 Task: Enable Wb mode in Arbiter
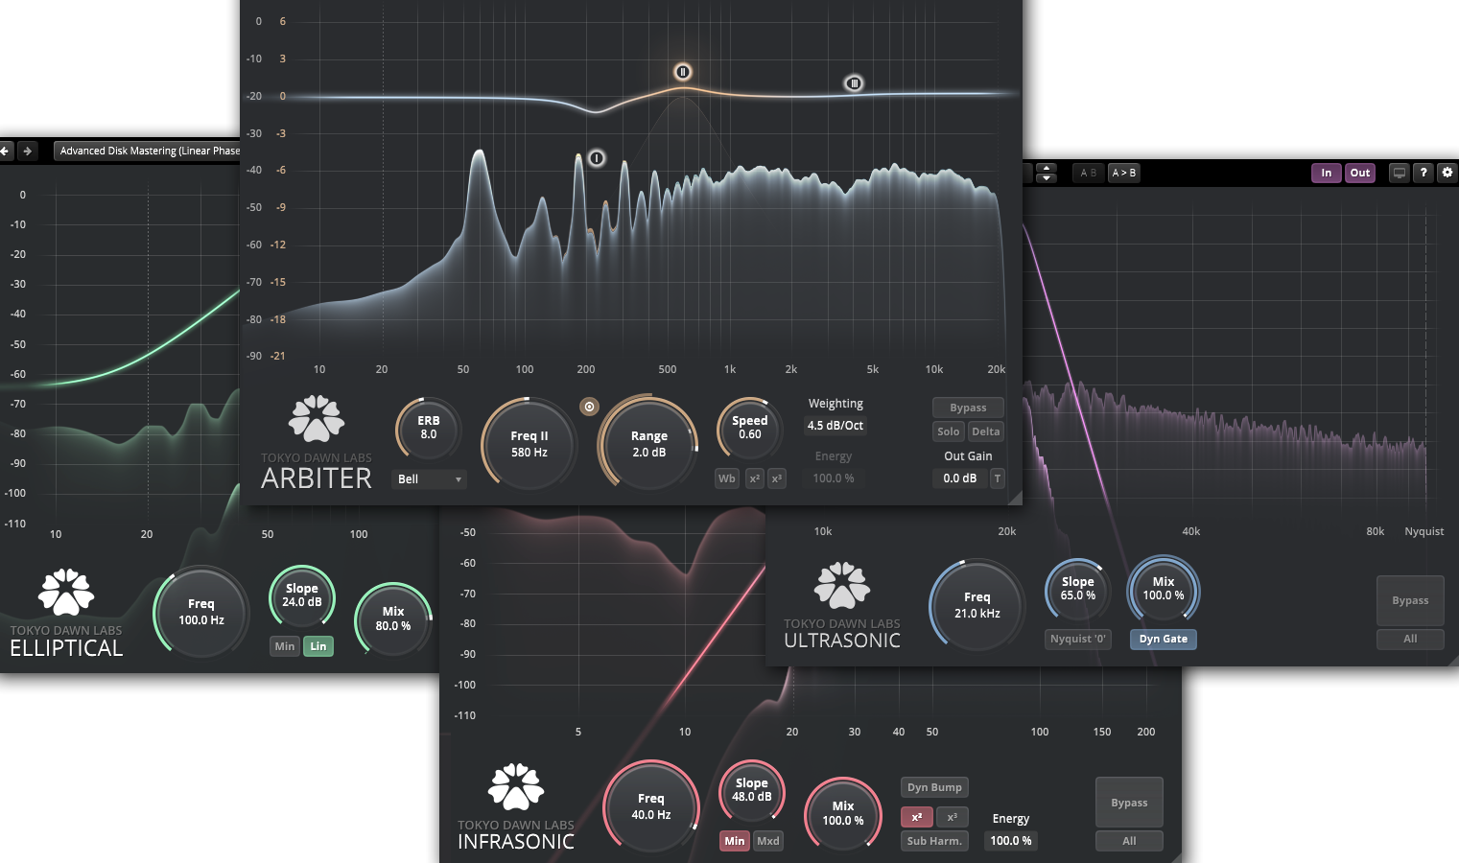727,478
